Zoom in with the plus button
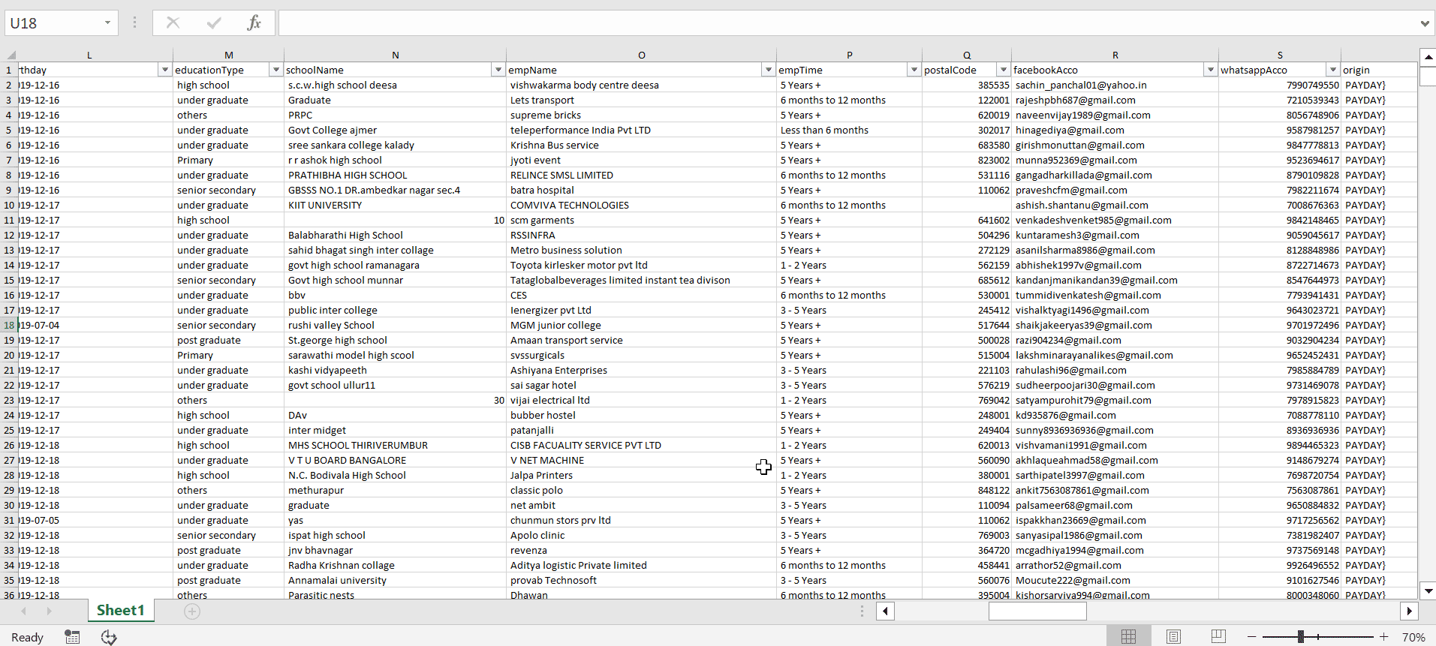Screen dimensions: 1436x646 click(x=1383, y=637)
